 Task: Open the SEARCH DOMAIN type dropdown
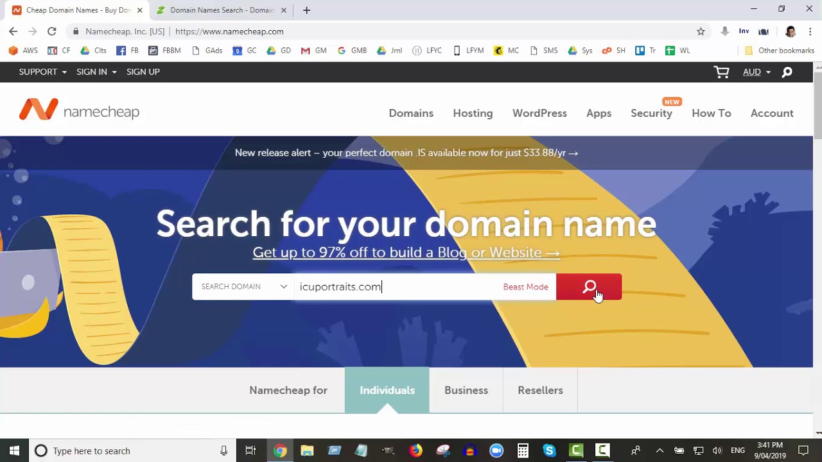(x=243, y=287)
